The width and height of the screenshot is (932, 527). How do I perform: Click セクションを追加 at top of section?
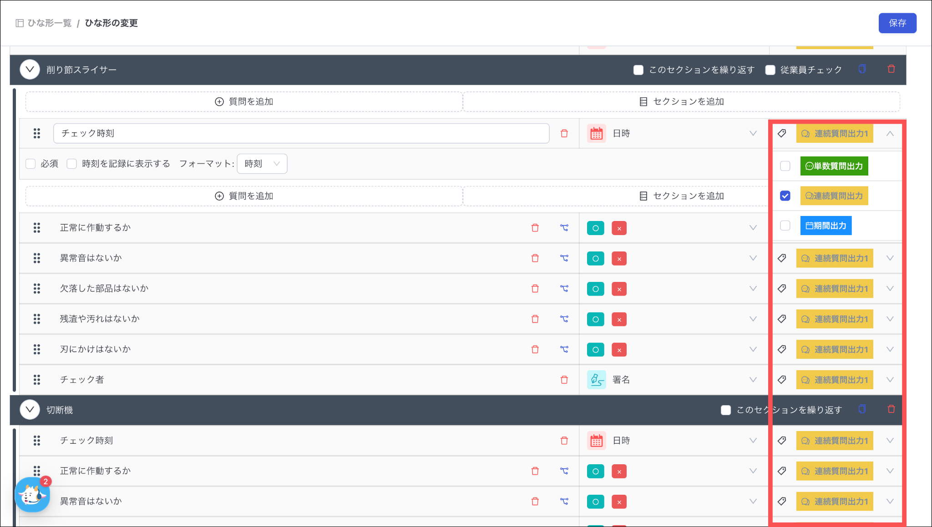681,102
